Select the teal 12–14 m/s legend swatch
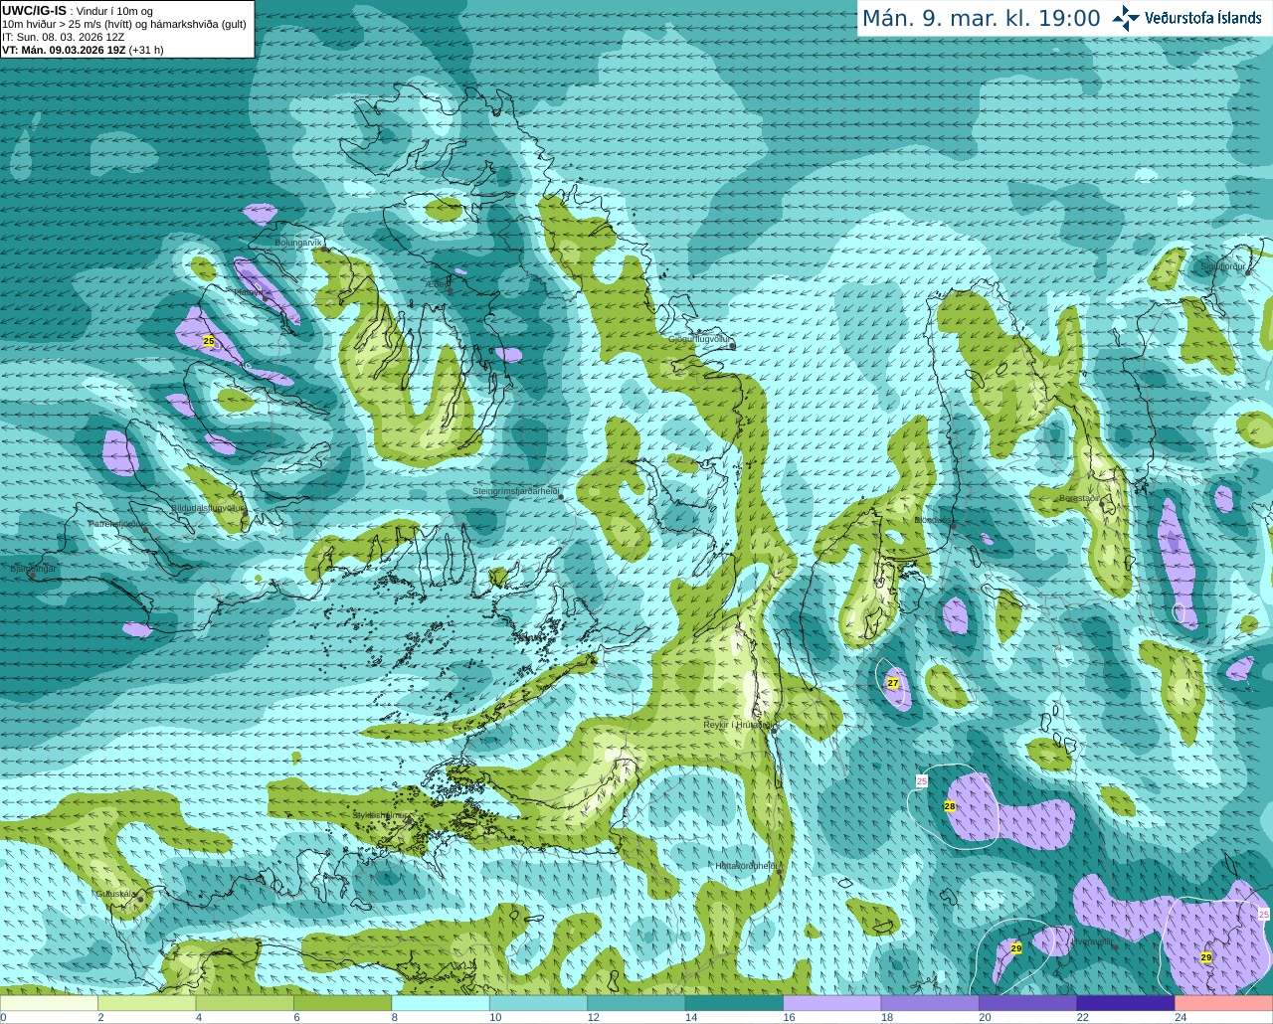This screenshot has width=1273, height=1024. pyautogui.click(x=636, y=1003)
